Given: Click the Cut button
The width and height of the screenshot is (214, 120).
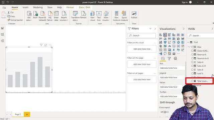Looking at the screenshot, I should [11, 13].
